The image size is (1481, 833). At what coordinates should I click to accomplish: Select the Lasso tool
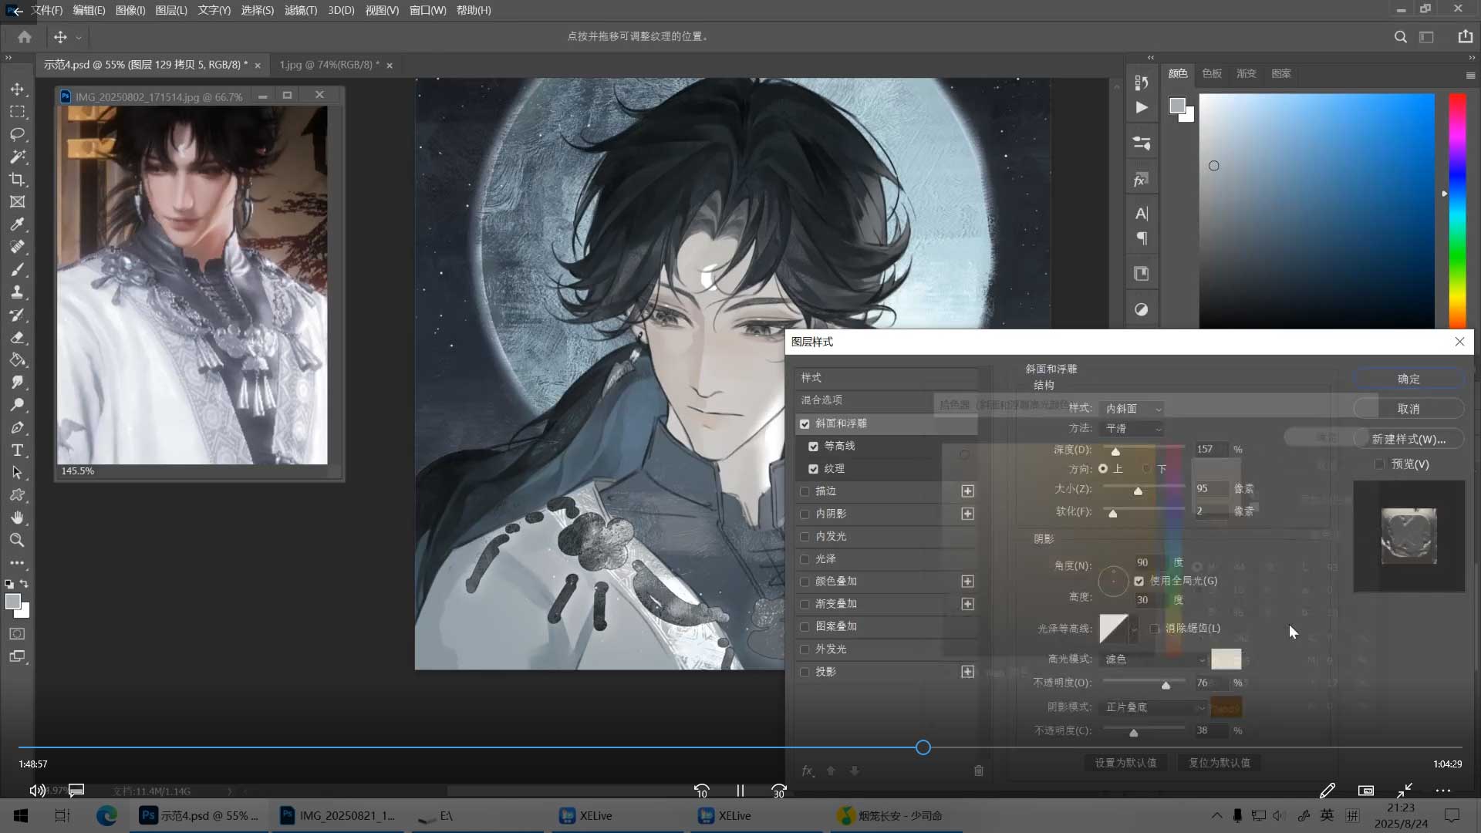point(17,134)
